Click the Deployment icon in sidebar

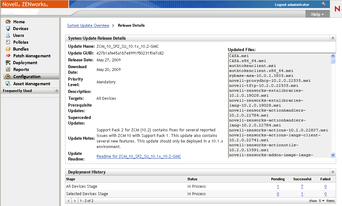[8, 63]
